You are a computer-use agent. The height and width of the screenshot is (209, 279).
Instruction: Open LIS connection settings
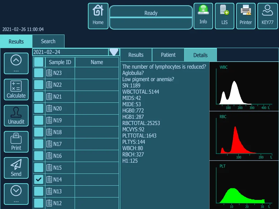tap(224, 16)
